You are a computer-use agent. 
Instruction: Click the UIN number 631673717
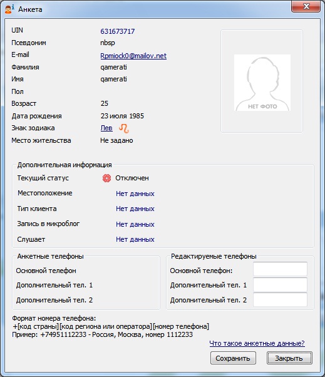point(118,31)
